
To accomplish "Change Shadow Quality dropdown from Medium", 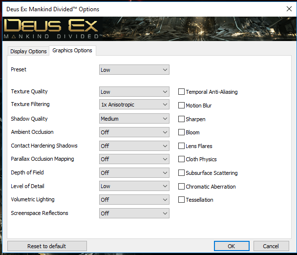I will click(134, 119).
